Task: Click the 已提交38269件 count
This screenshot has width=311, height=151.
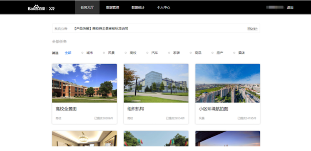Action: 104,118
